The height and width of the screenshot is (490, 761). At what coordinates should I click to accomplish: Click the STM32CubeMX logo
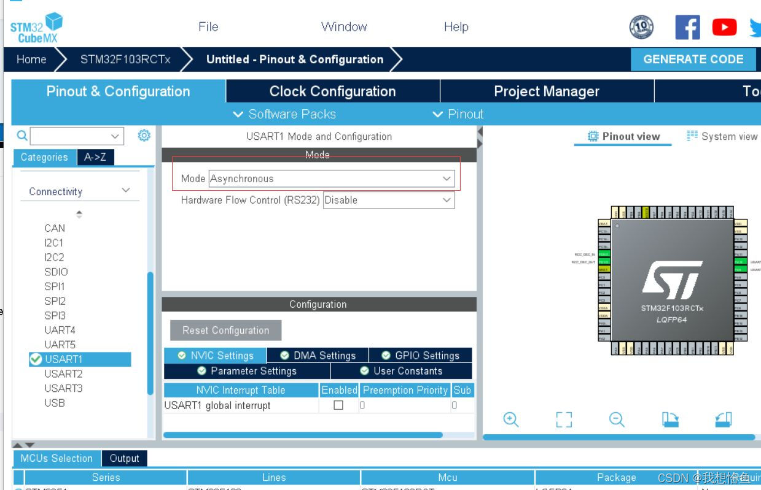tap(37, 28)
